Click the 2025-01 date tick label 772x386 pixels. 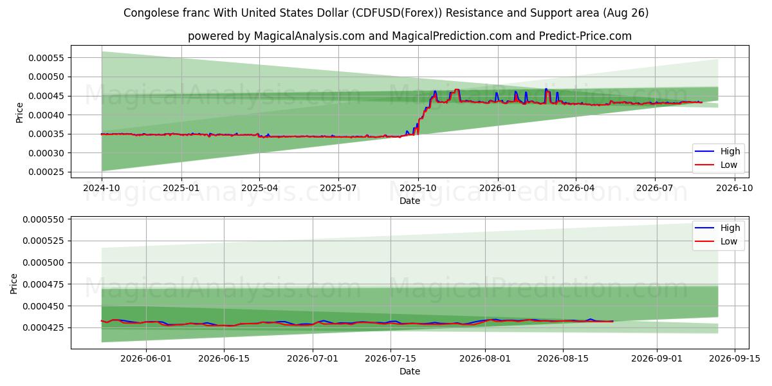pyautogui.click(x=181, y=188)
